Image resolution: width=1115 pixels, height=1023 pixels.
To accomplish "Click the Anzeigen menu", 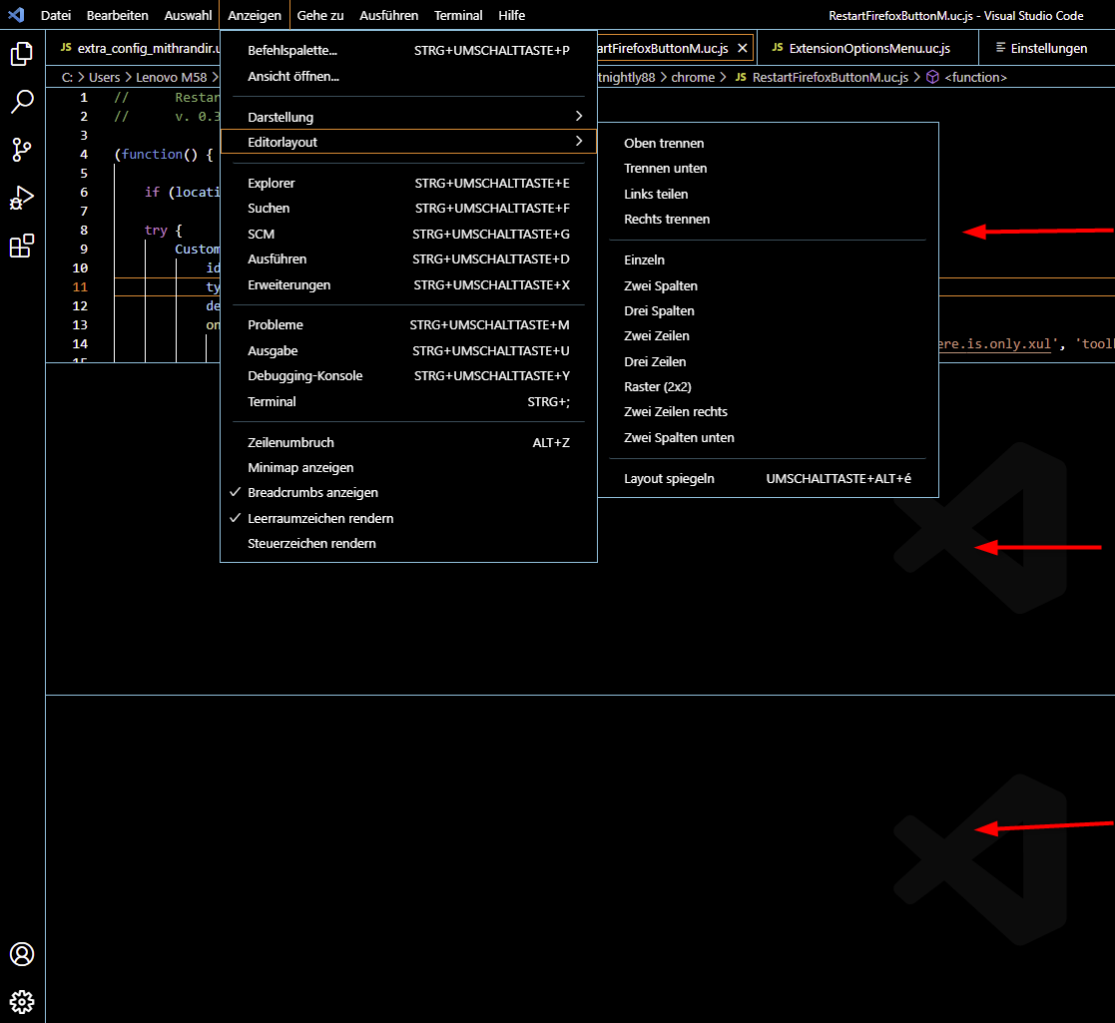I will pos(255,15).
